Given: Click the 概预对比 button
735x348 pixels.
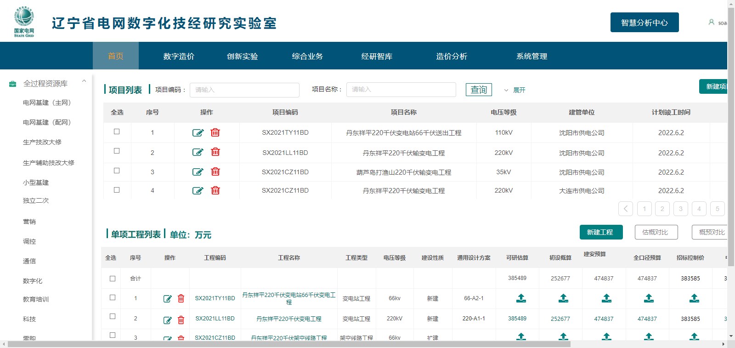Looking at the screenshot, I should [x=709, y=232].
